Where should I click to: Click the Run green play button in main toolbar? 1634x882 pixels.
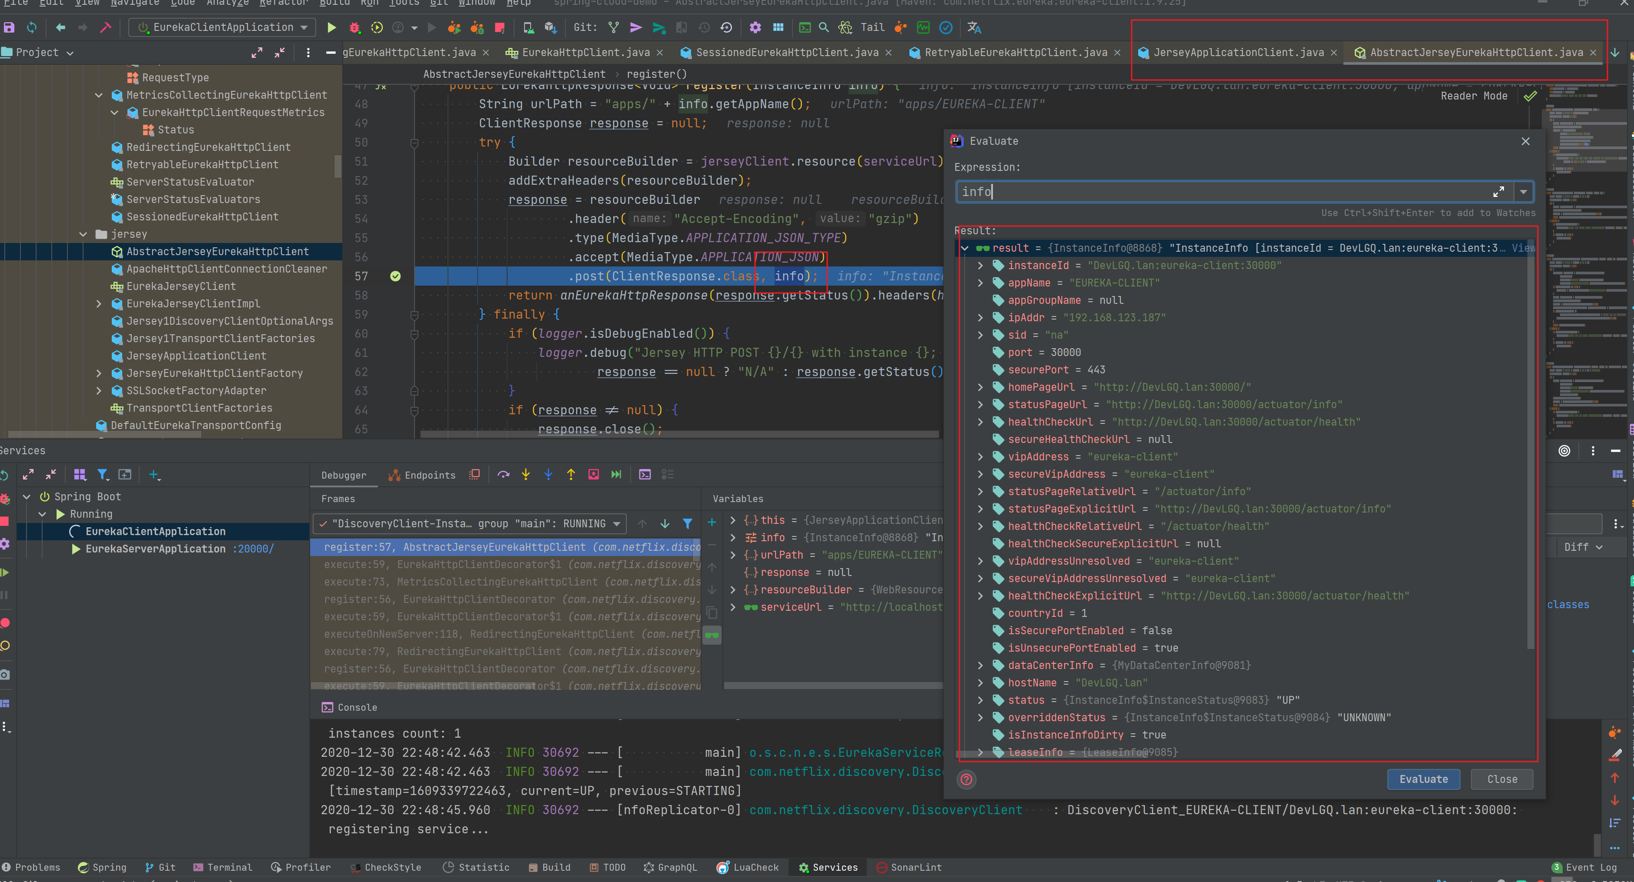pos(331,27)
